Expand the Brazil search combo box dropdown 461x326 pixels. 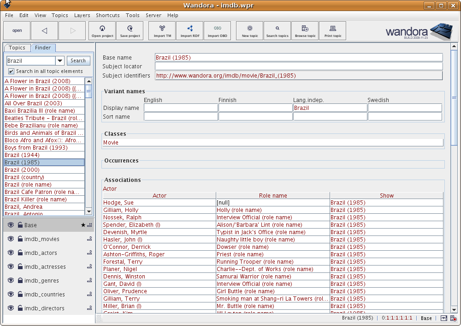coord(60,60)
